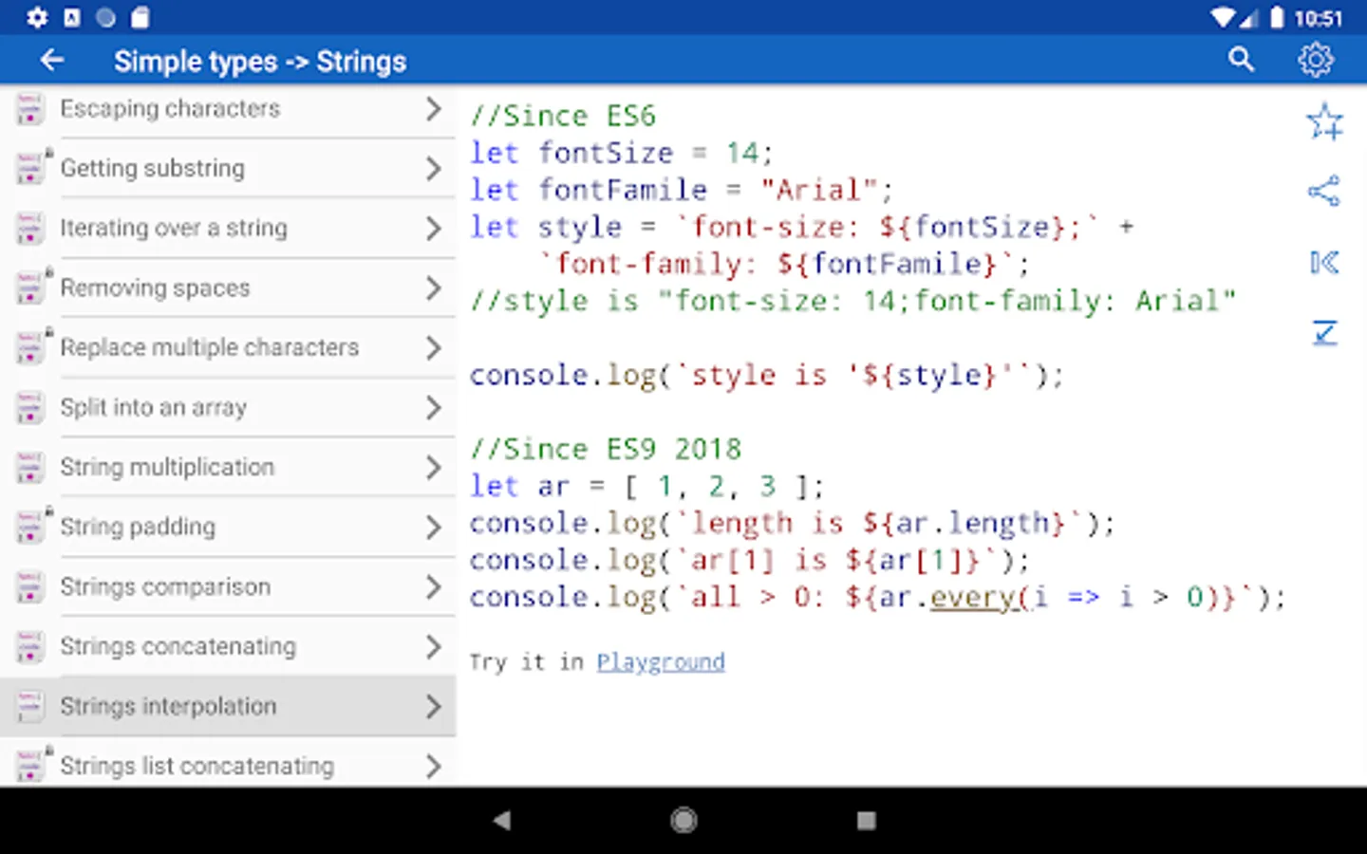Viewport: 1367px width, 854px height.
Task: Tap the recent apps square button
Action: 866,820
